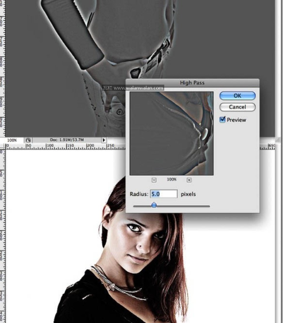Click Cancel in the High Pass dialog

tap(237, 107)
